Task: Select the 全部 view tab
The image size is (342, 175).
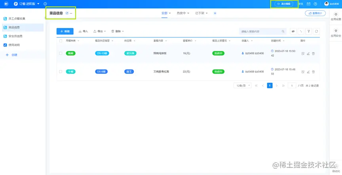Action: [164, 13]
